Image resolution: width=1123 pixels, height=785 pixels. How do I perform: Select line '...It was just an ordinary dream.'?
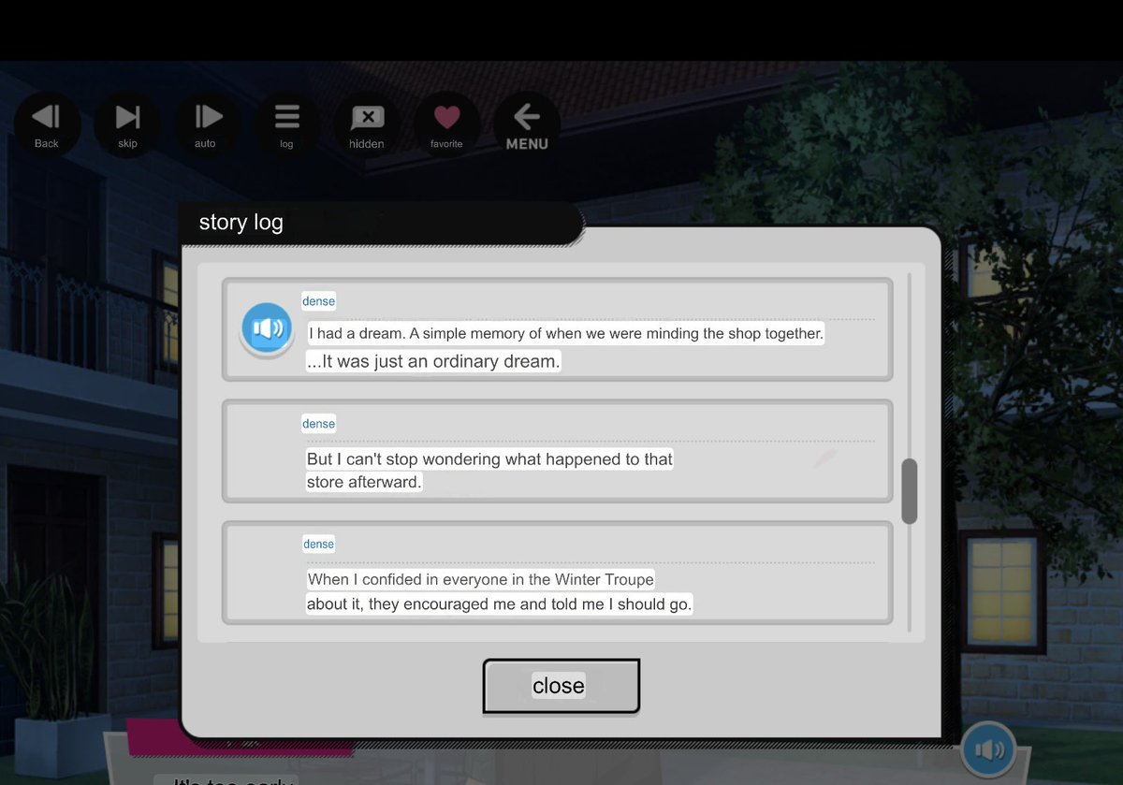pyautogui.click(x=433, y=361)
